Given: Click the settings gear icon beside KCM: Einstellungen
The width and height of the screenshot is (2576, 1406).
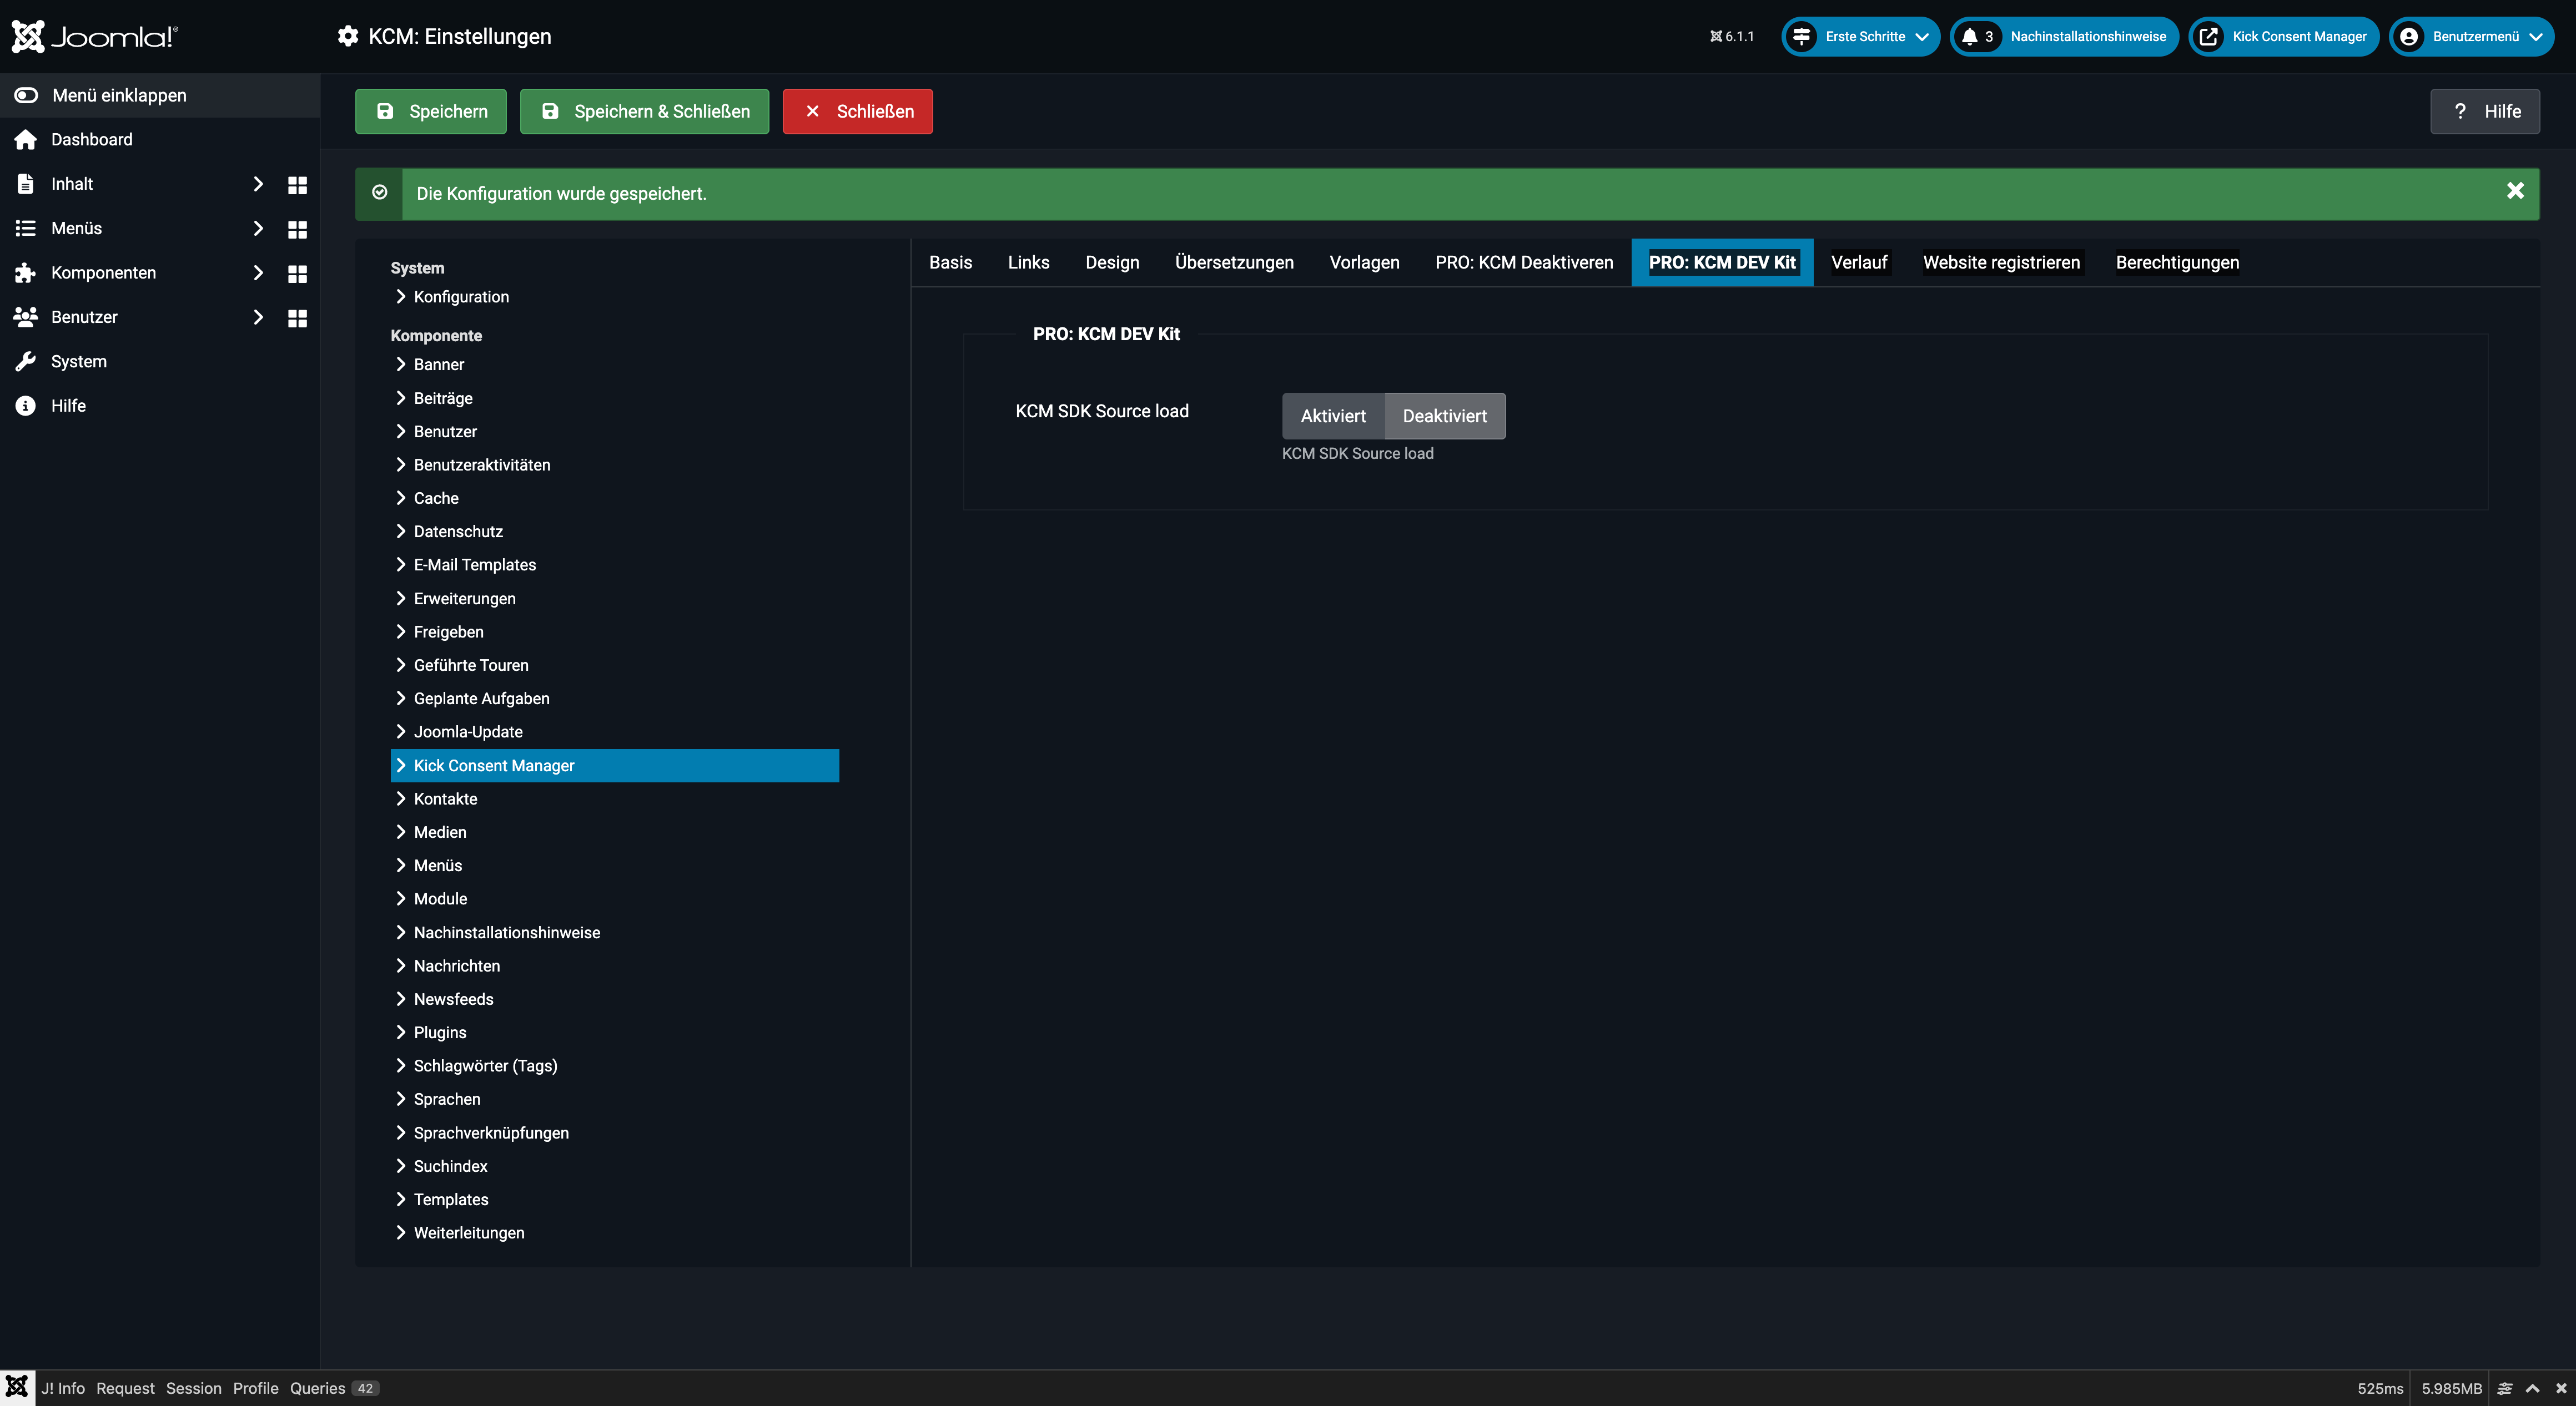Looking at the screenshot, I should [348, 36].
